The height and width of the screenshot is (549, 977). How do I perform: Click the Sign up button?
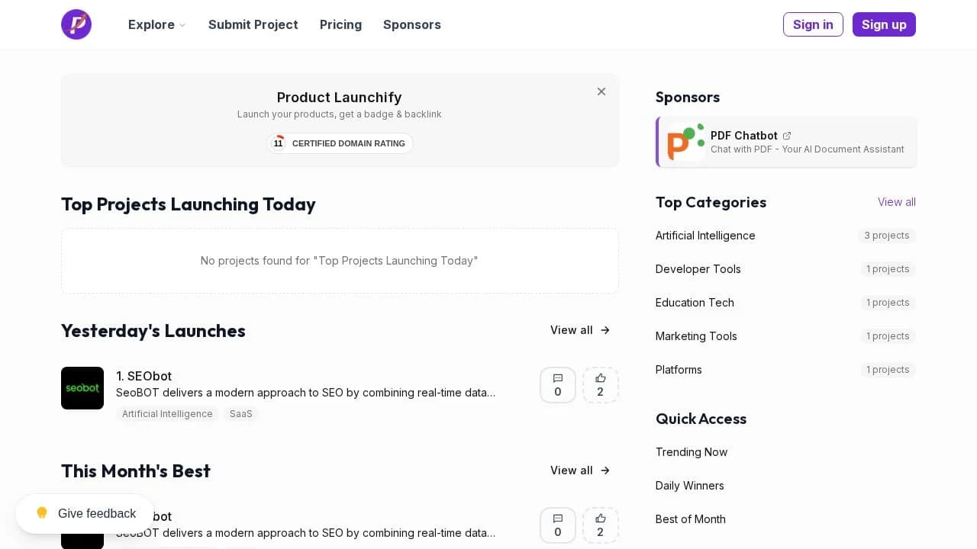point(884,24)
